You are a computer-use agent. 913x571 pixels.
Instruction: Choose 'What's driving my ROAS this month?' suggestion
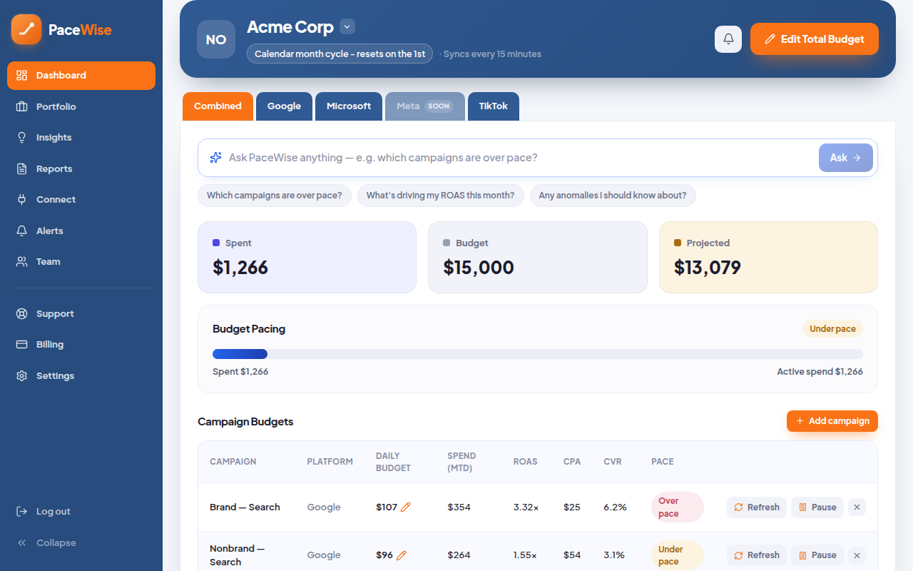pyautogui.click(x=441, y=196)
